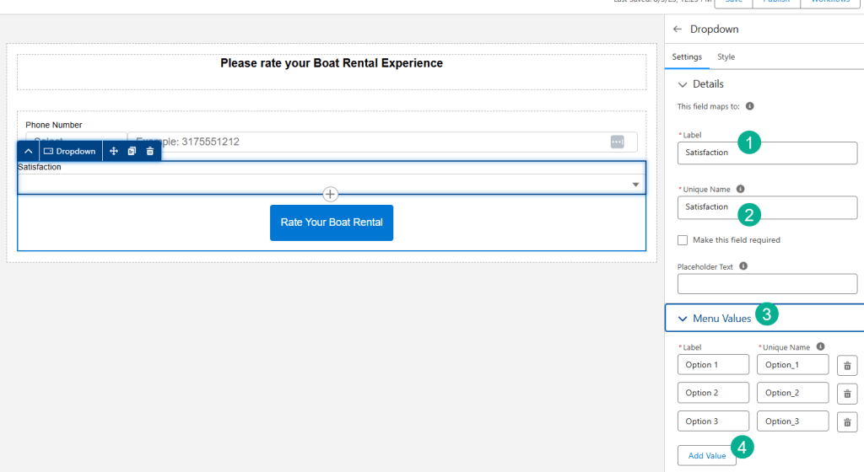
Task: Collapse the Menu Values section
Action: click(683, 319)
